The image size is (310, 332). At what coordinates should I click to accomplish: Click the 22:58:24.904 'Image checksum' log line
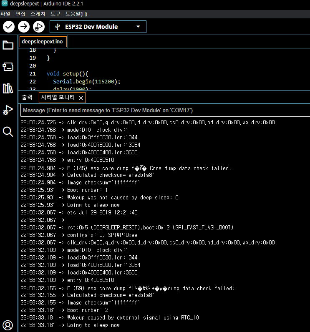[80, 183]
